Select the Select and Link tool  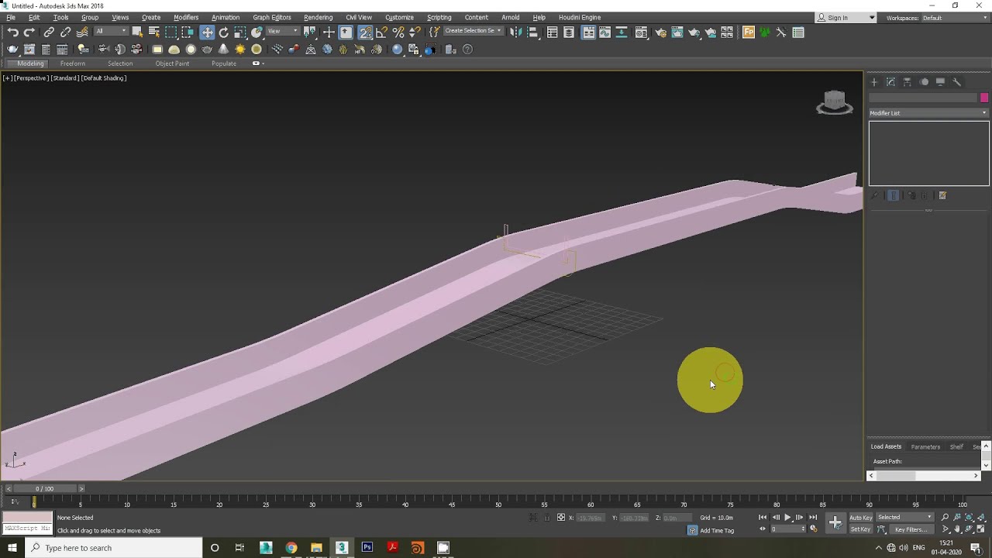49,33
